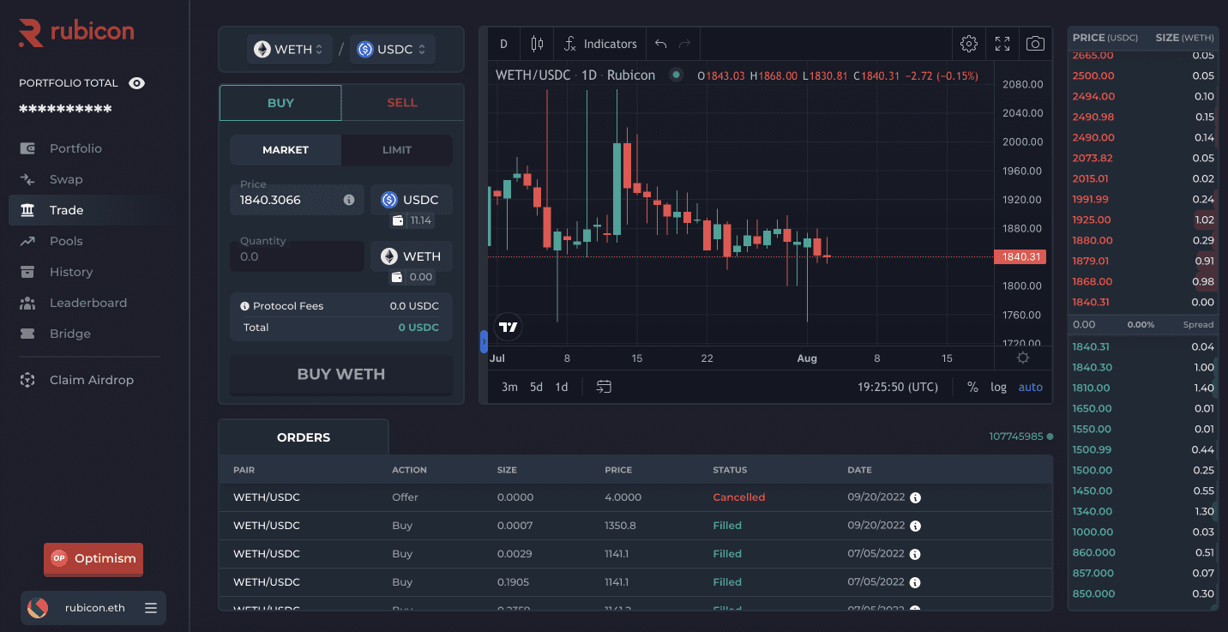1228x632 pixels.
Task: Open the rubicon.eth account hamburger menu
Action: point(151,608)
